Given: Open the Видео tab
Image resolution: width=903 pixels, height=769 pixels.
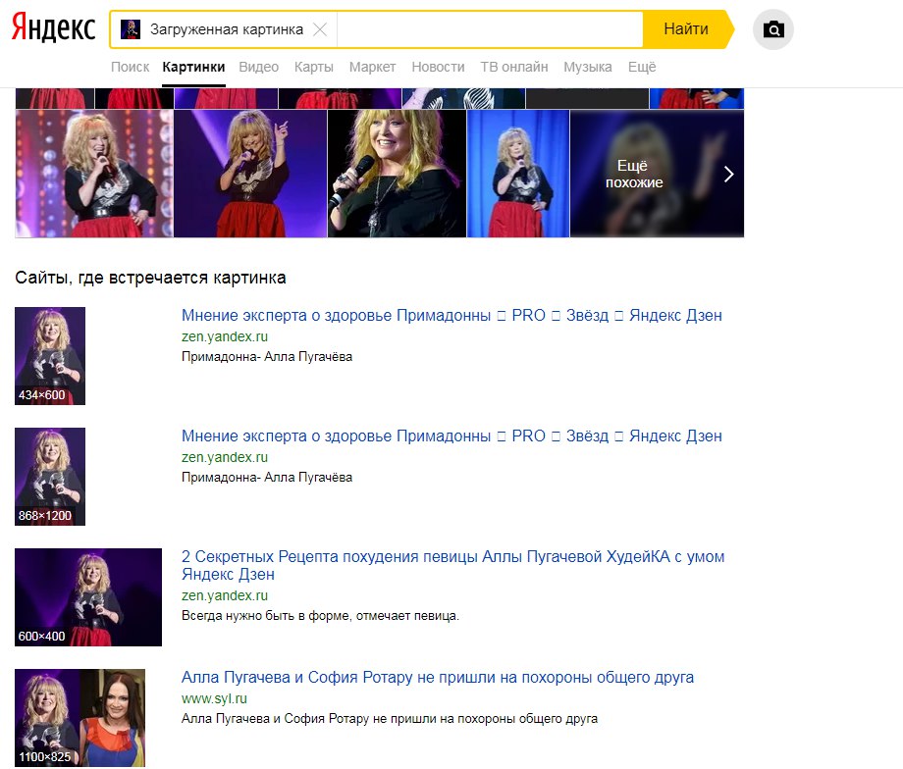Looking at the screenshot, I should tap(258, 67).
